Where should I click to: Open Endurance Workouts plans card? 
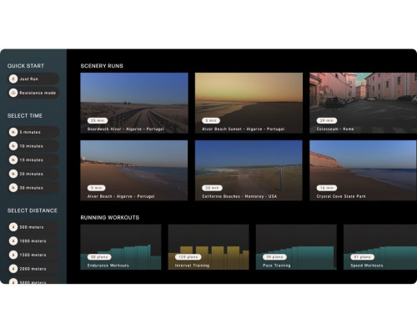pyautogui.click(x=121, y=247)
